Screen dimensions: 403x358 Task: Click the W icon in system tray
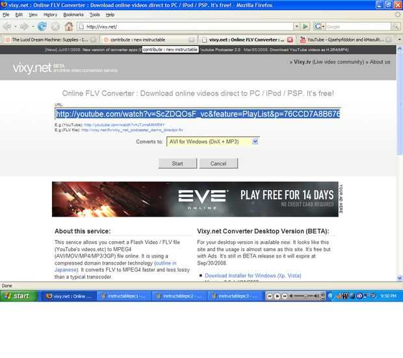click(344, 296)
